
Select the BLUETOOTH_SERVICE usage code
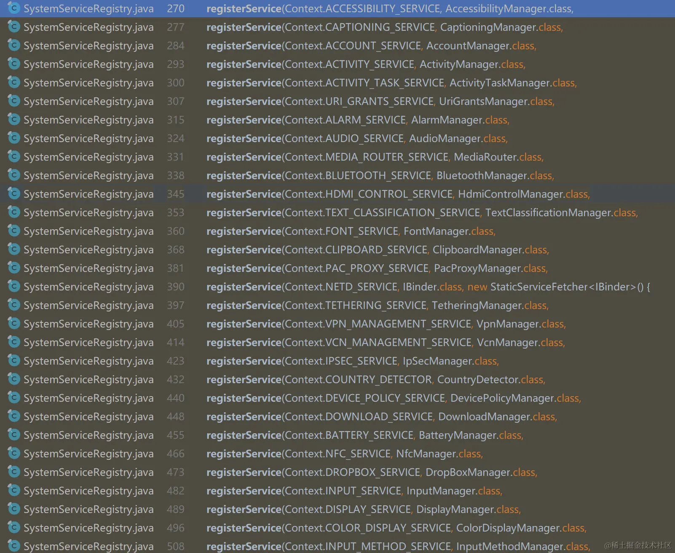380,176
